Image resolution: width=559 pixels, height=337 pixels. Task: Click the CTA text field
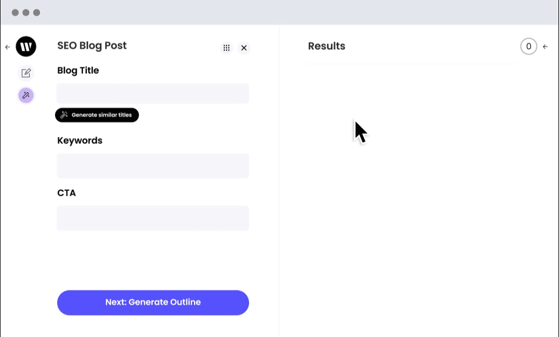point(153,218)
